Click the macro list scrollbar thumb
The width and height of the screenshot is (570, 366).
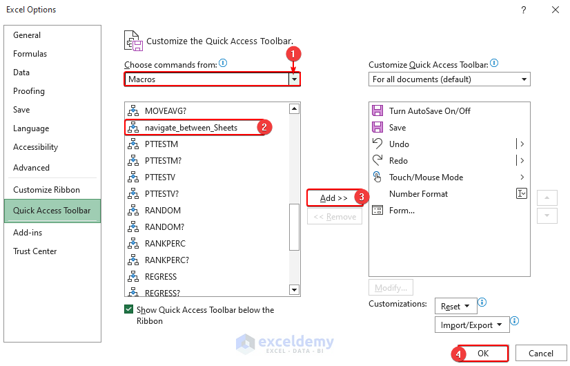pos(294,227)
